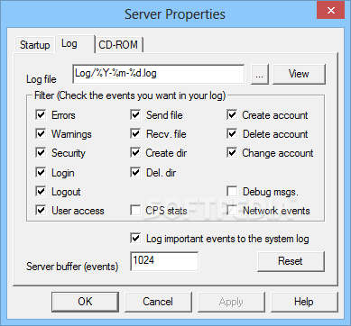Viewport: 351px width, 326px height.
Task: Uncheck Create account checkbox
Action: click(x=232, y=115)
